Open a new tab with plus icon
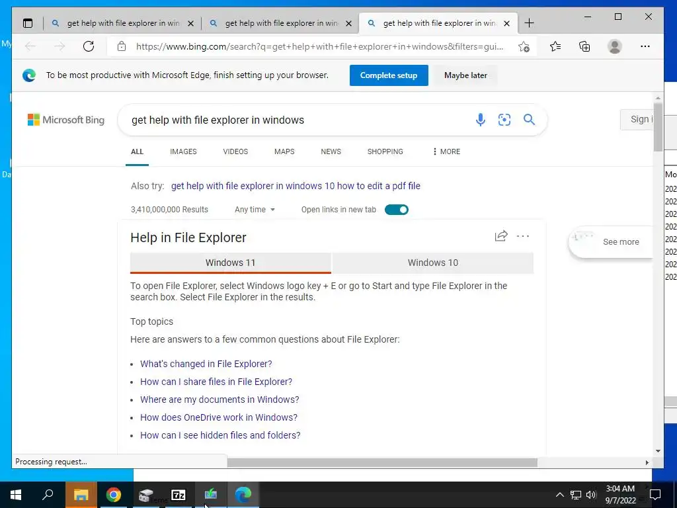 click(529, 23)
